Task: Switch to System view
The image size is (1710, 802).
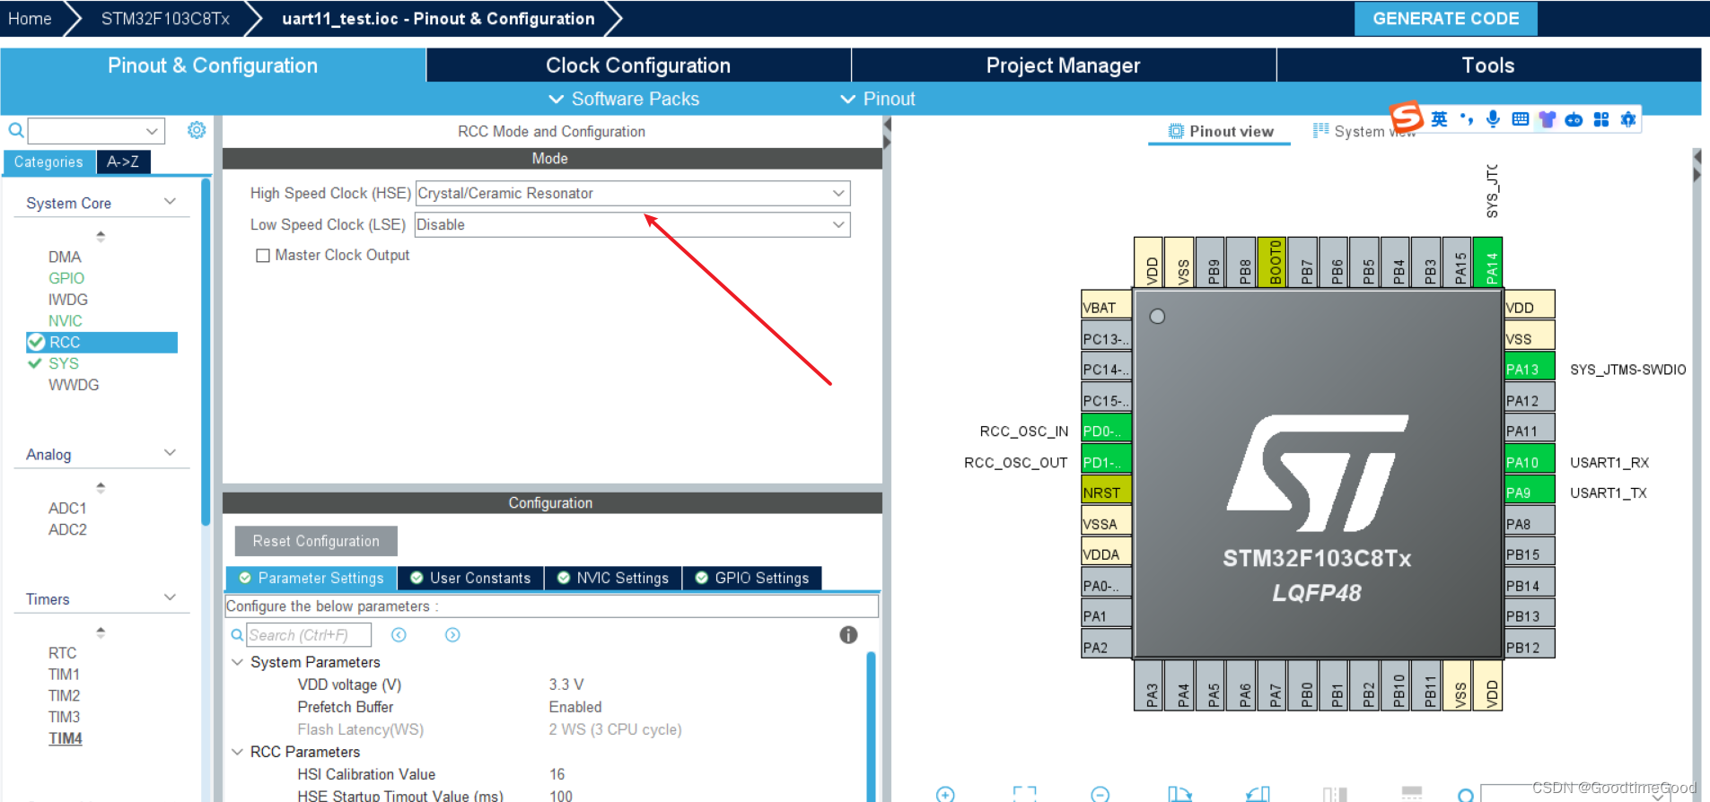Action: click(x=1364, y=131)
